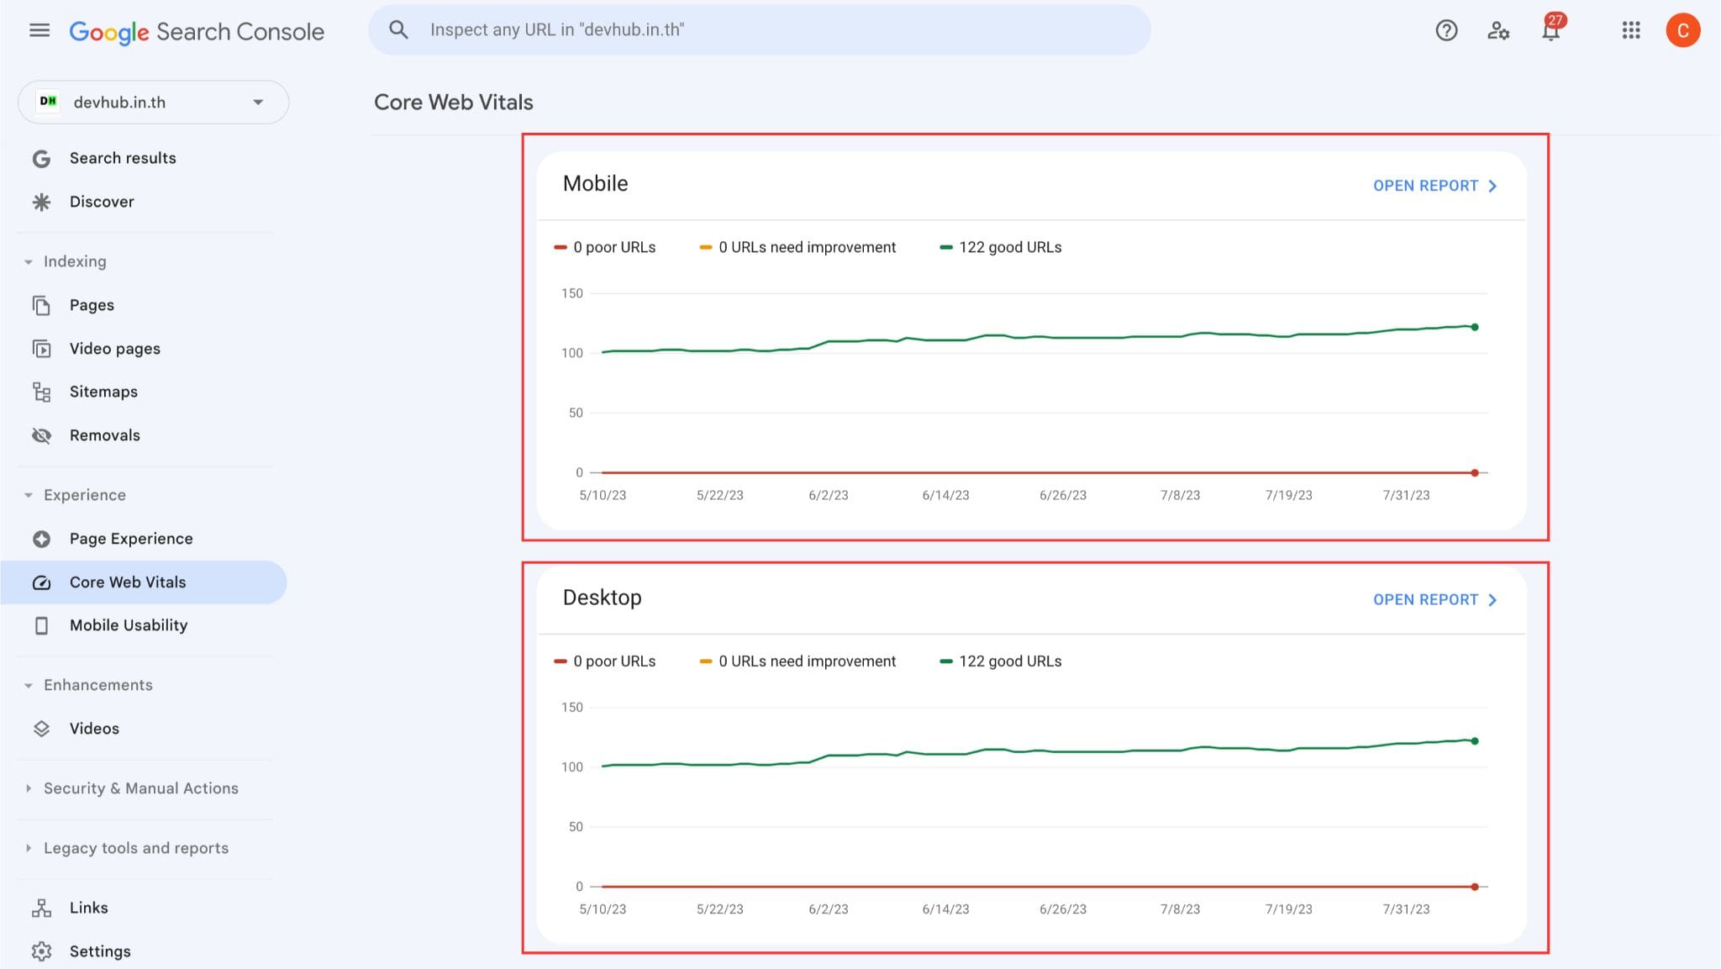Expand Legacy tools and reports section
This screenshot has height=969, width=1721.
tap(29, 848)
